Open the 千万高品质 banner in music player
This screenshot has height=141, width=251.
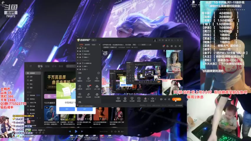pos(60,81)
